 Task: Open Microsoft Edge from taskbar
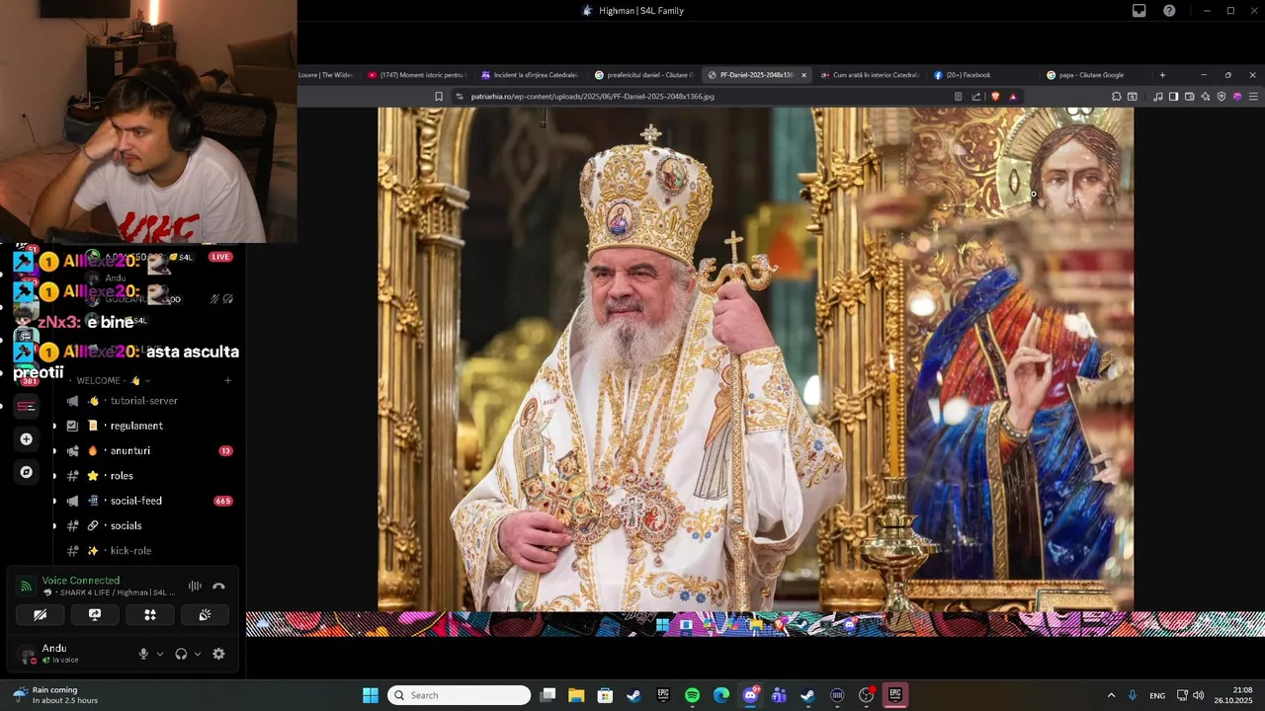point(721,695)
